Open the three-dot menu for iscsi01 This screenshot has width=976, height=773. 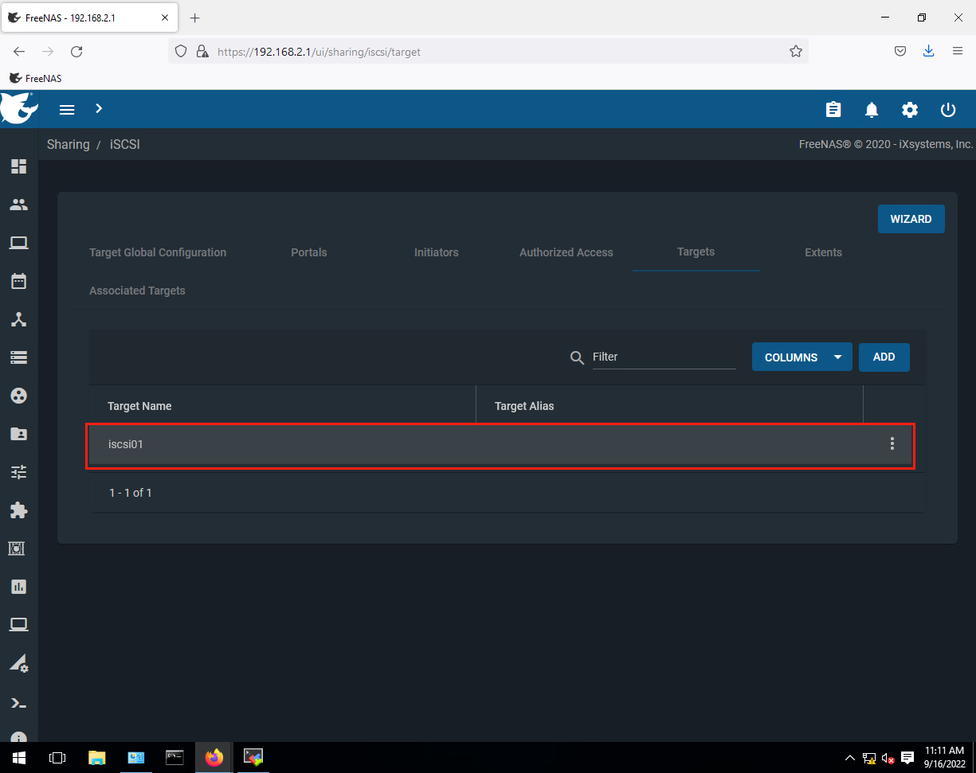892,444
